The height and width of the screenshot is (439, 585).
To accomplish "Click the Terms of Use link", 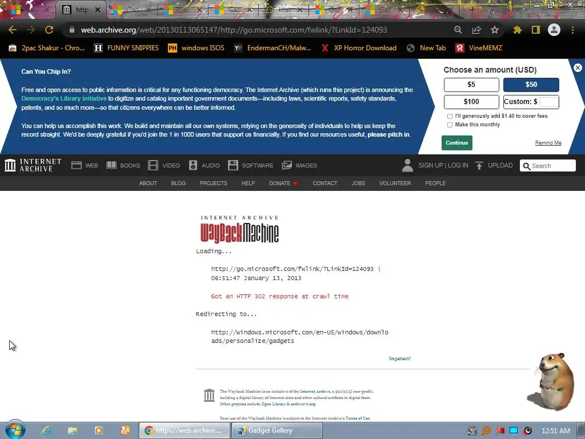I will point(358,418).
